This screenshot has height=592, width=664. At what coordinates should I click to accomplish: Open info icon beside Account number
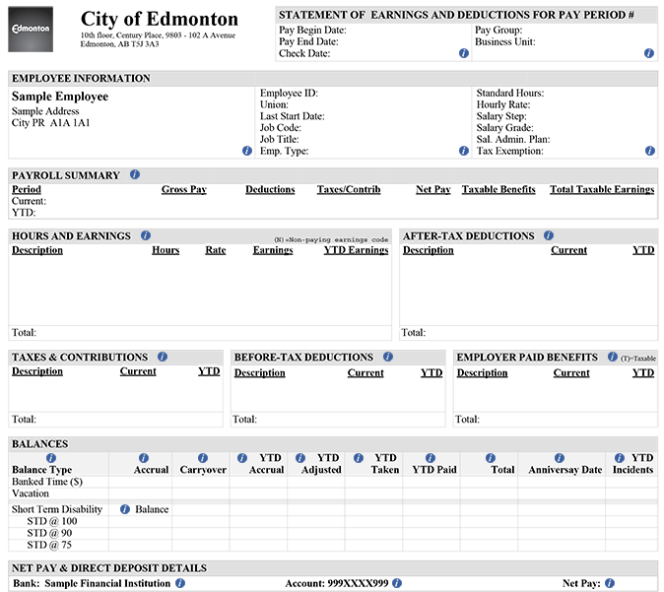pos(396,583)
